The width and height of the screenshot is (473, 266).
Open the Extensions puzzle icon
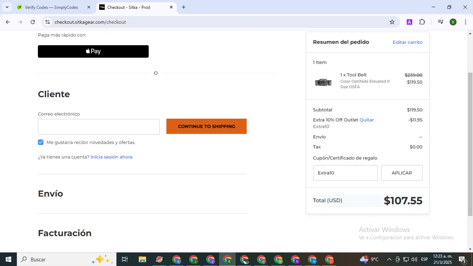422,22
